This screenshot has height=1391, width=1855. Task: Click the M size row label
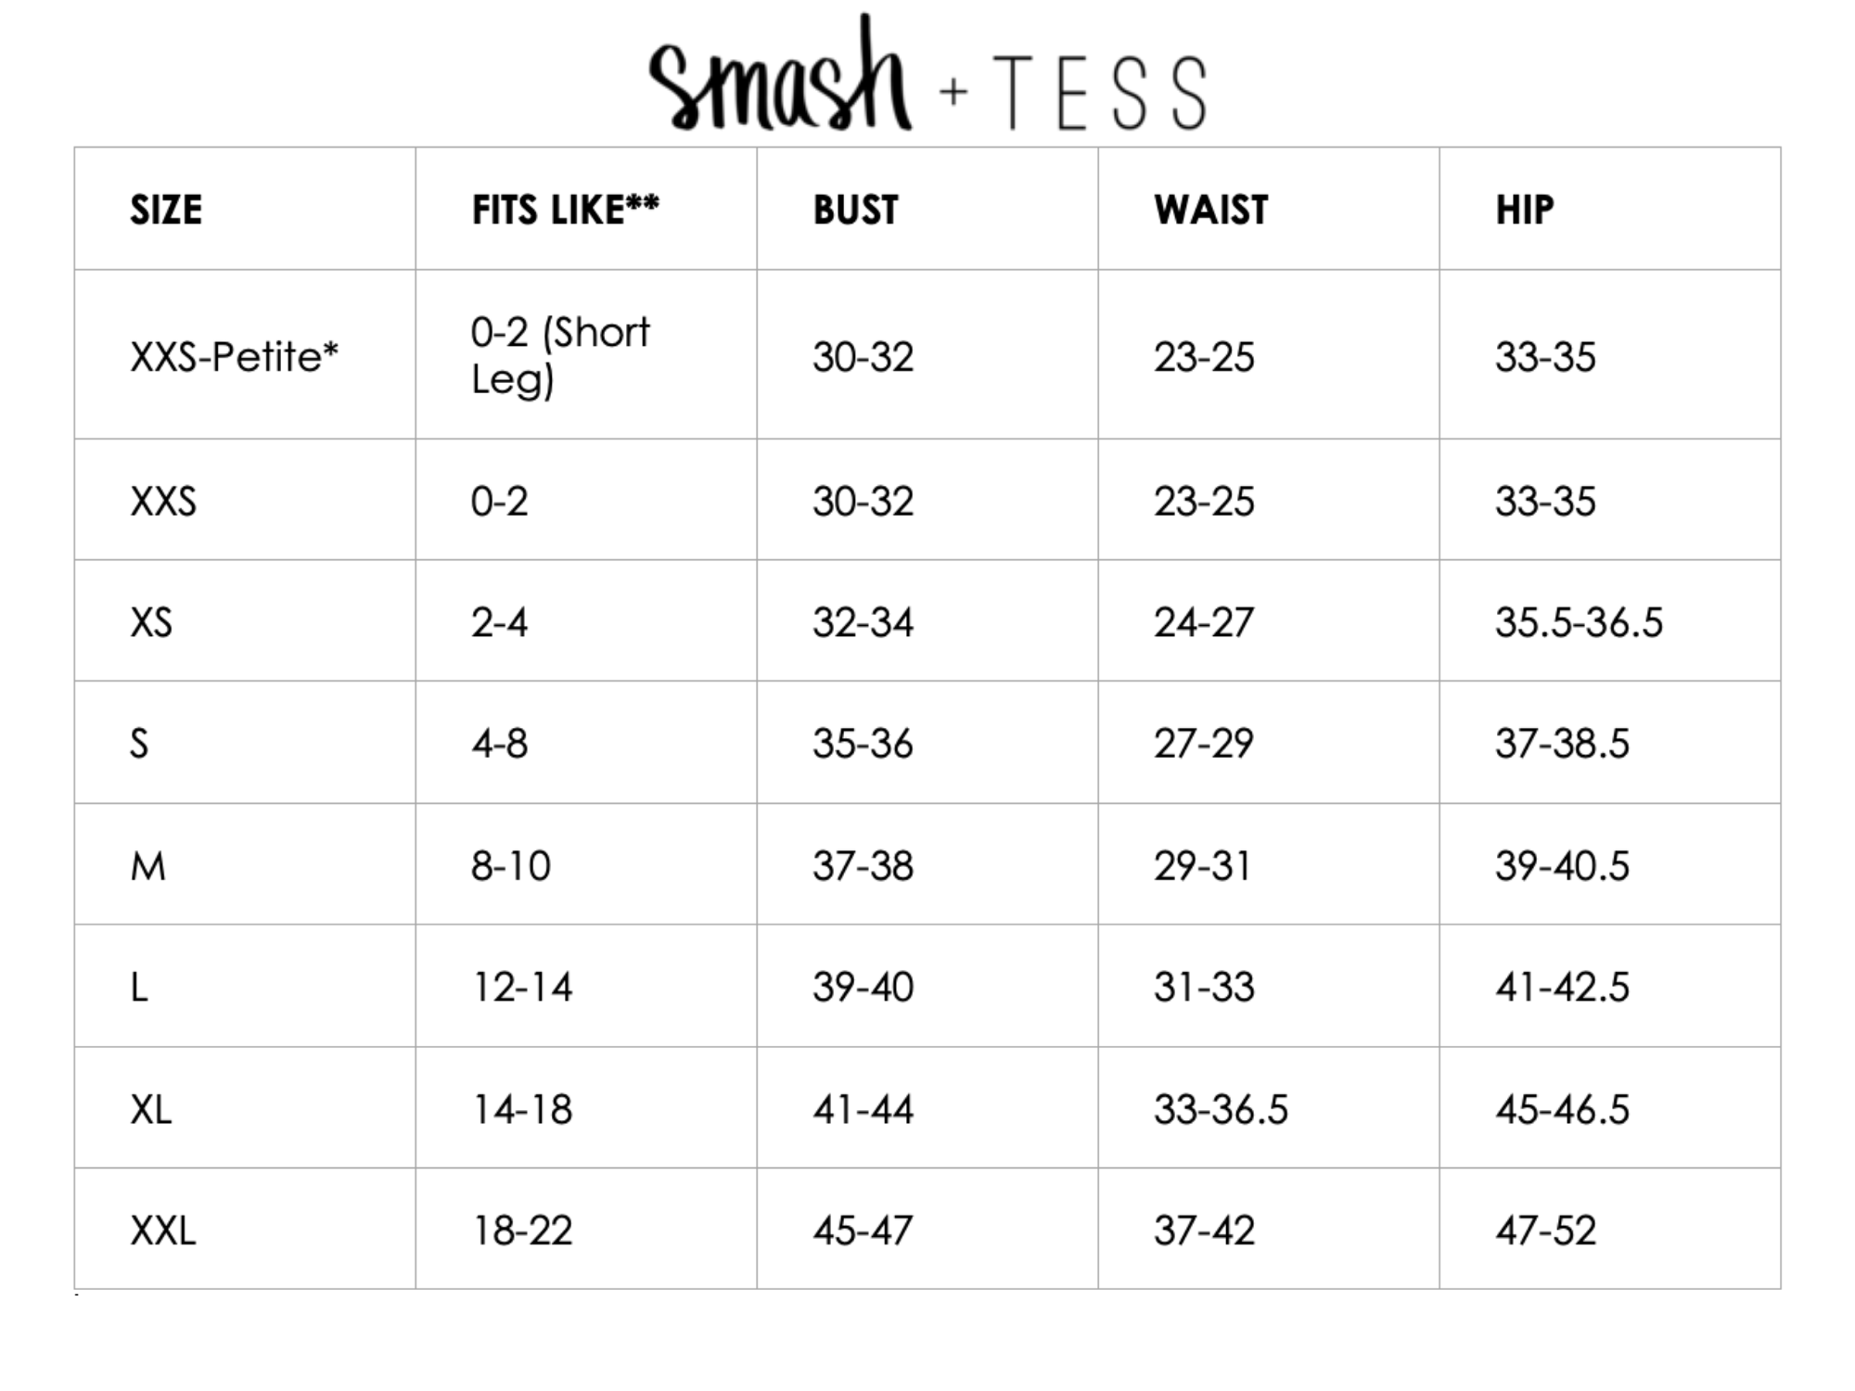point(148,866)
